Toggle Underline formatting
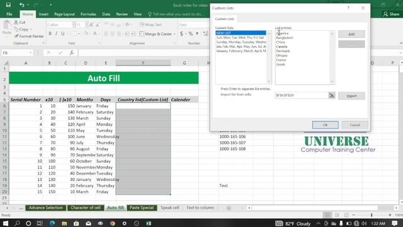 click(x=63, y=33)
